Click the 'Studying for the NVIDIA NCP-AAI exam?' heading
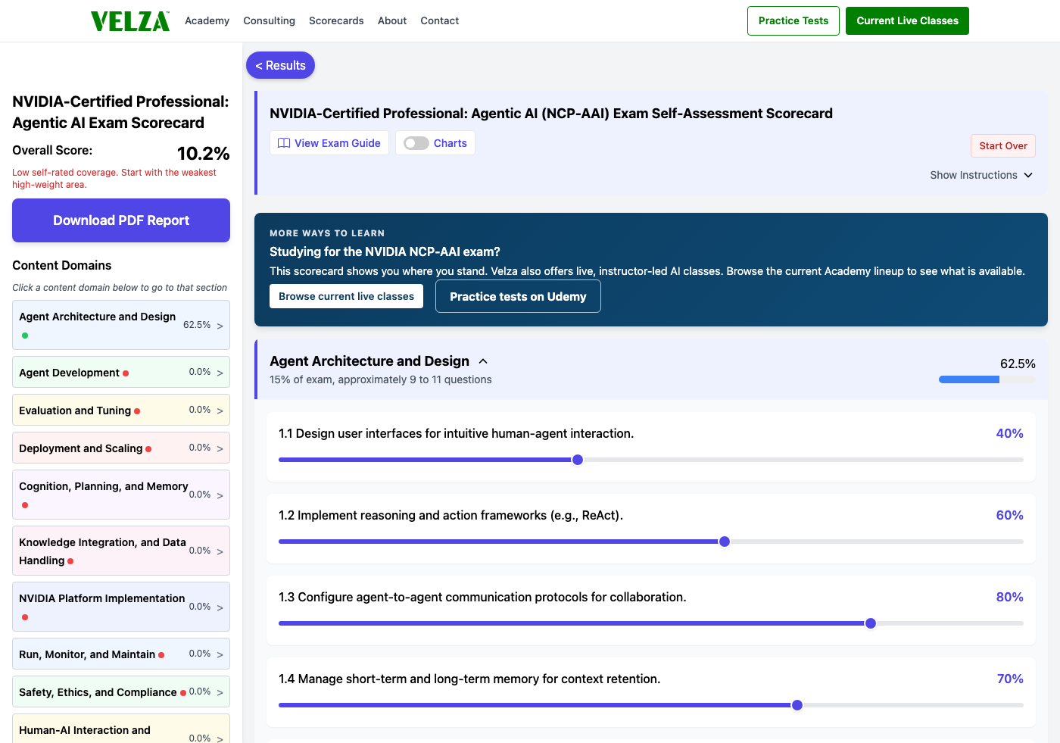This screenshot has width=1060, height=743. (x=385, y=251)
